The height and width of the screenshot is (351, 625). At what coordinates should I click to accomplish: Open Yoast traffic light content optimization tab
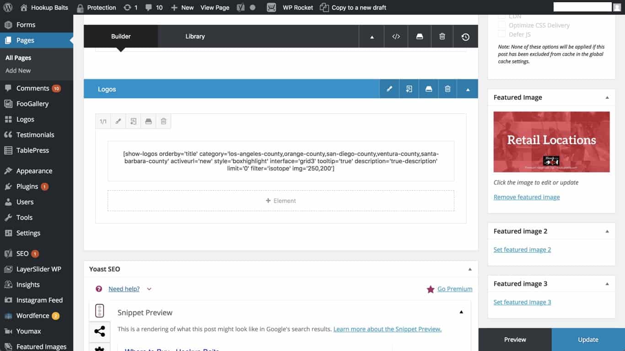click(100, 311)
